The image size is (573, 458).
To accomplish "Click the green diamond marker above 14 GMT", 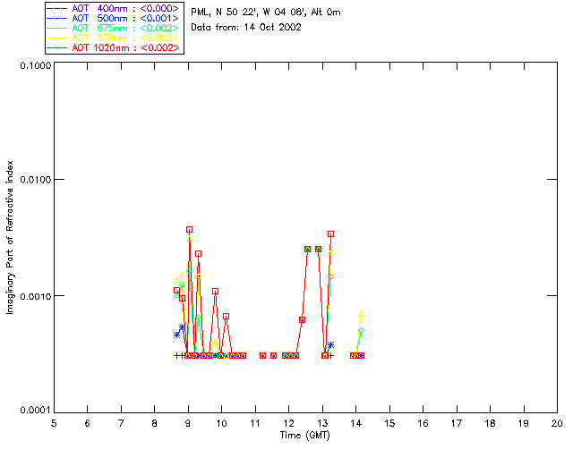I will pyautogui.click(x=361, y=331).
